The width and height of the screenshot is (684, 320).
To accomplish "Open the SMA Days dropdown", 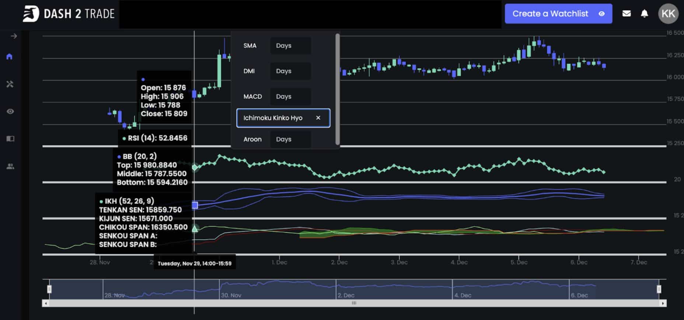I will [290, 46].
